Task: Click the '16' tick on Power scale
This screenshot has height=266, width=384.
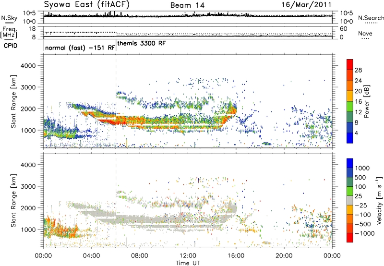Action: (x=358, y=102)
